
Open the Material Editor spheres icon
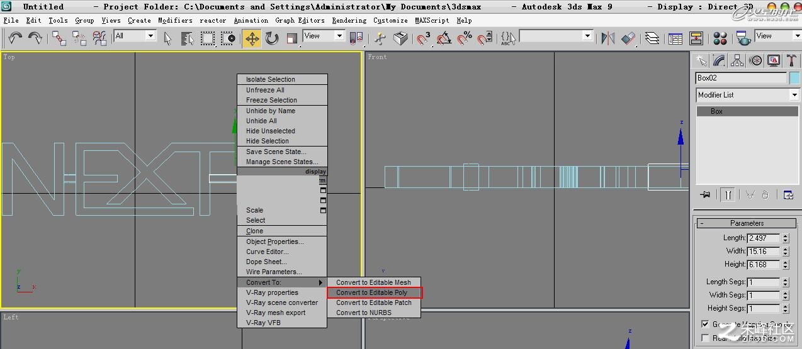pyautogui.click(x=721, y=38)
